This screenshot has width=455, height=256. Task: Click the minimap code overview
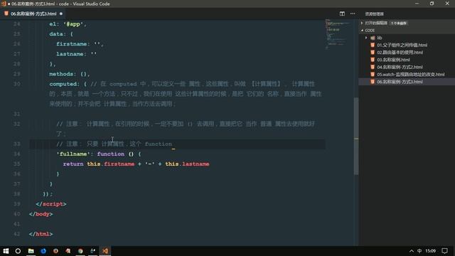338,33
